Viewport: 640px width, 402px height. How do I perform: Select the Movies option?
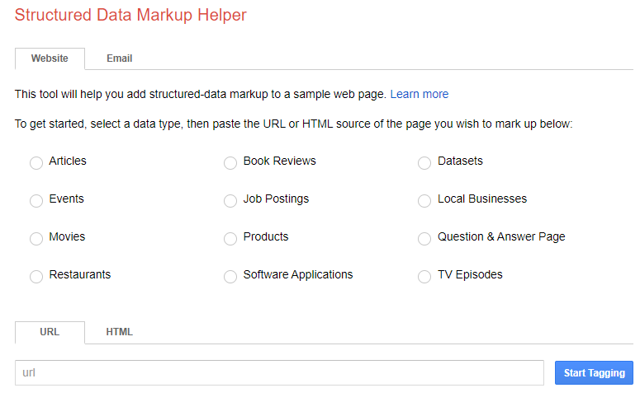pos(36,239)
